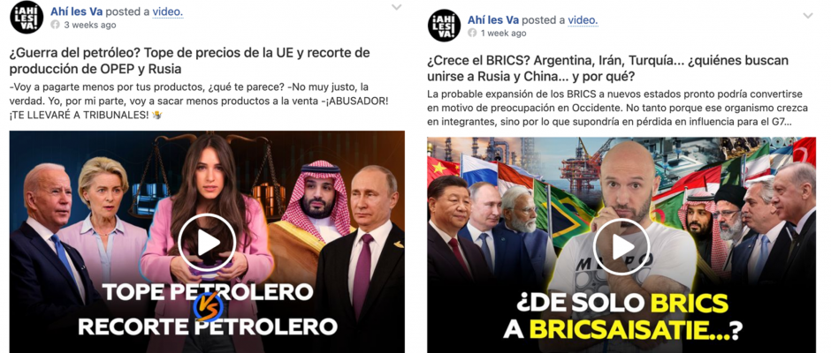Click globe privacy icon beside 1 week ago
The width and height of the screenshot is (831, 353).
(x=472, y=33)
